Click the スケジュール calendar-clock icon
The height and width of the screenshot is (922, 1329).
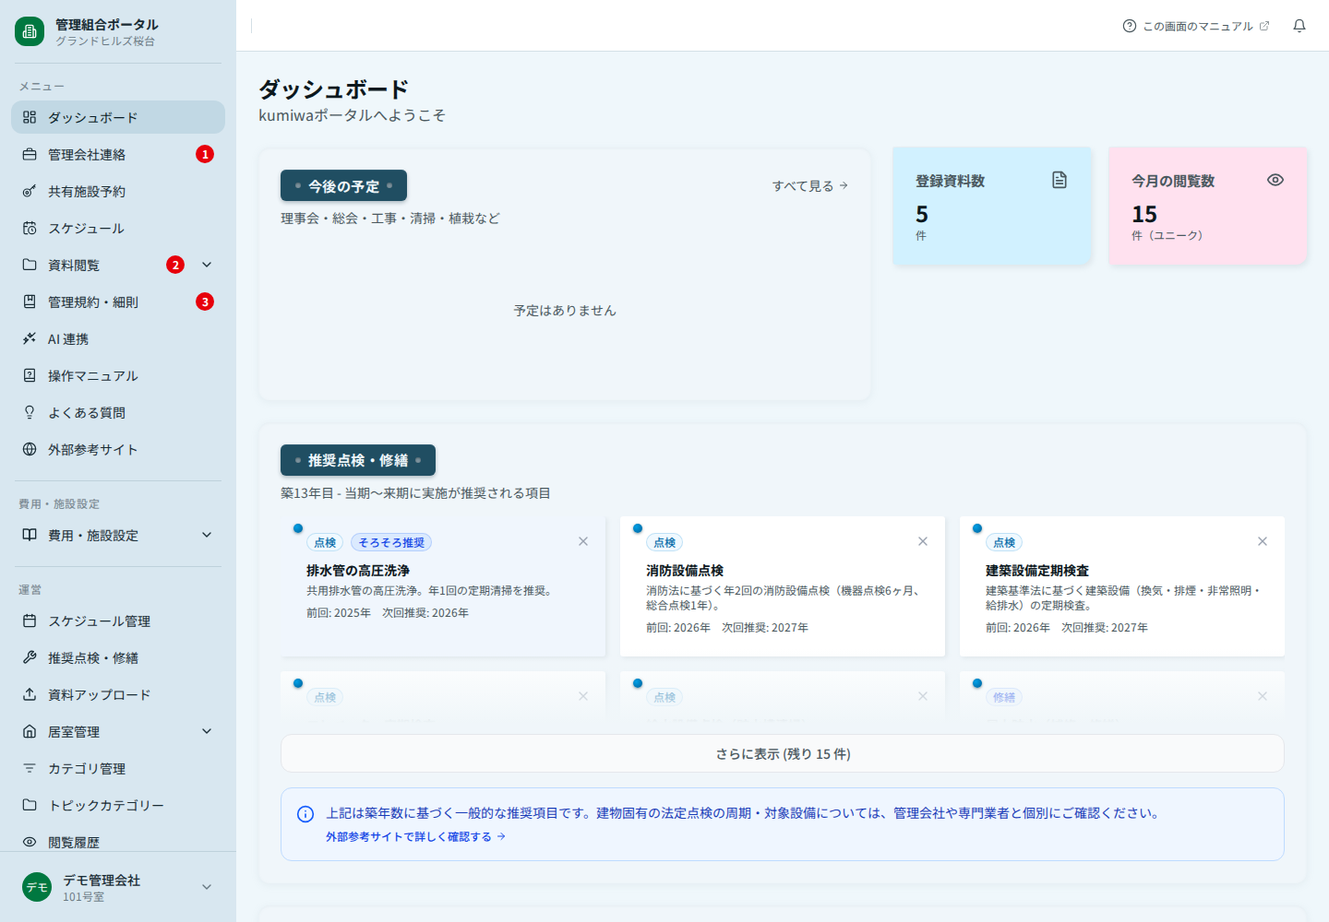(30, 228)
